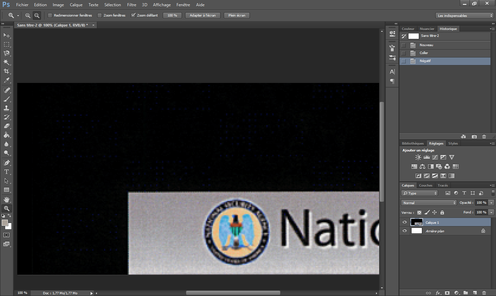This screenshot has width=496, height=296.
Task: Click the zoom out magnifier option
Action: click(x=37, y=15)
